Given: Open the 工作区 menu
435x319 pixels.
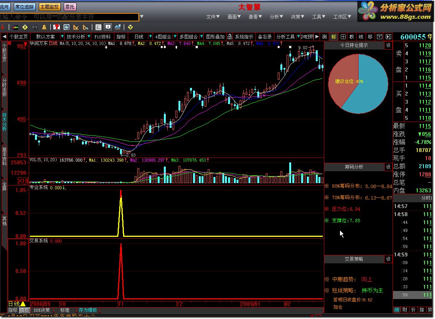Looking at the screenshot, I should 342,17.
